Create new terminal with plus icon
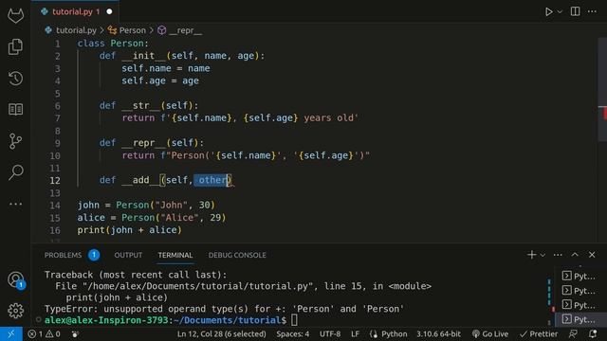The image size is (607, 341). (531, 255)
